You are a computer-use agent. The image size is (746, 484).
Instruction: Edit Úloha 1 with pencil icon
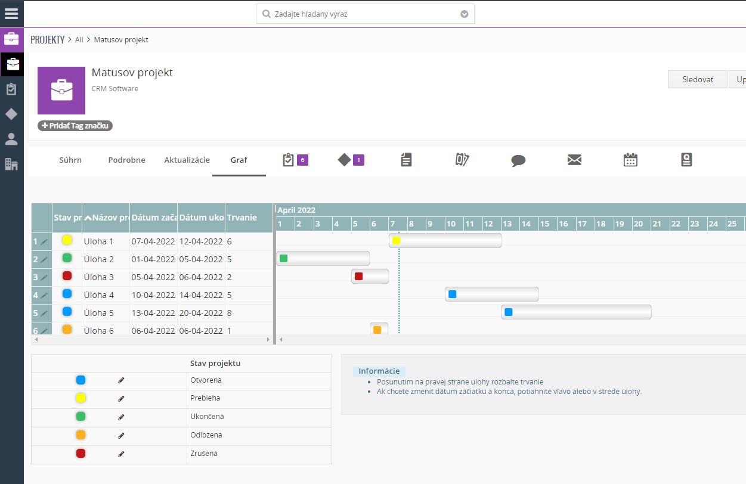click(44, 242)
